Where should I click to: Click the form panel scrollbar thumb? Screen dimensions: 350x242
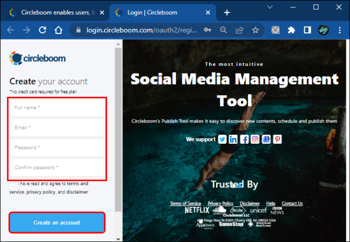[x=118, y=130]
